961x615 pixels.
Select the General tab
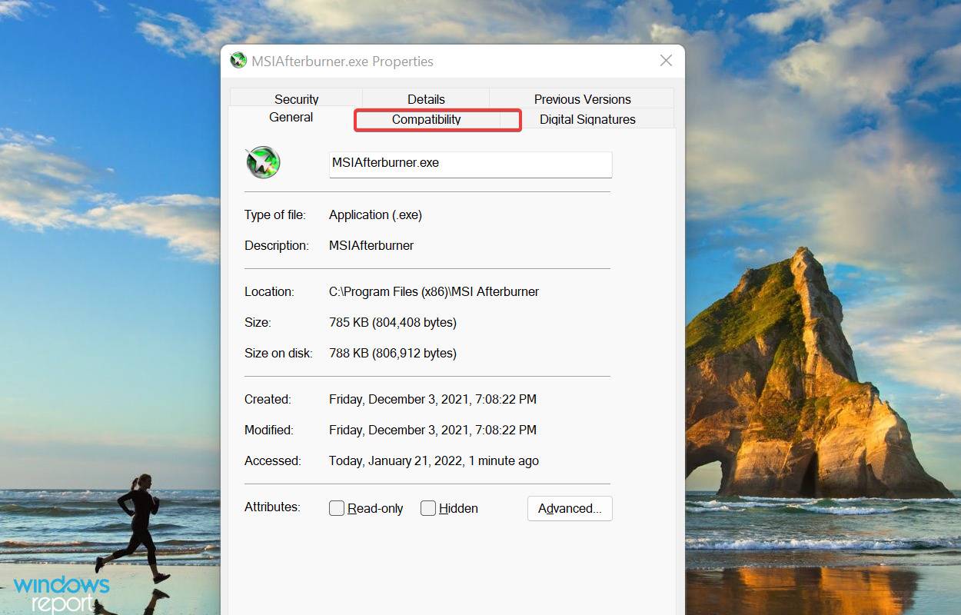pos(291,117)
